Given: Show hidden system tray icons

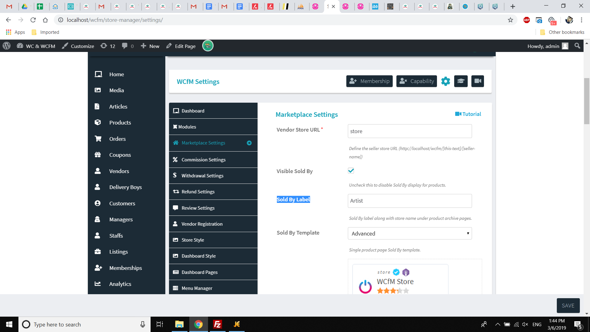Looking at the screenshot, I should [498, 324].
